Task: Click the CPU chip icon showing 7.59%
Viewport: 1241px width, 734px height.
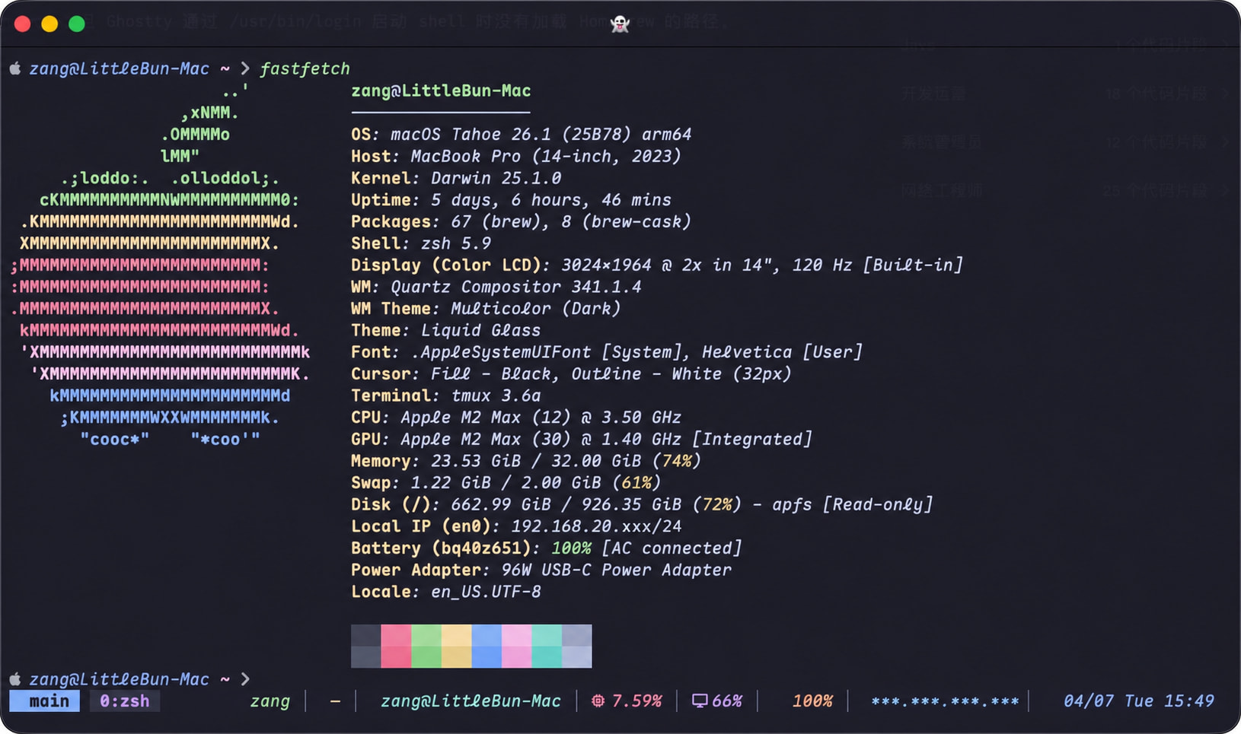Action: [x=598, y=701]
